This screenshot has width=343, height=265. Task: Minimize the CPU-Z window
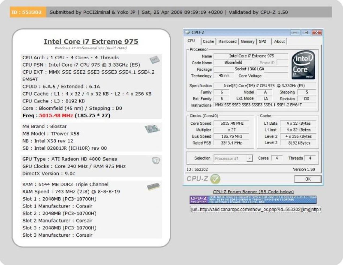(x=295, y=32)
